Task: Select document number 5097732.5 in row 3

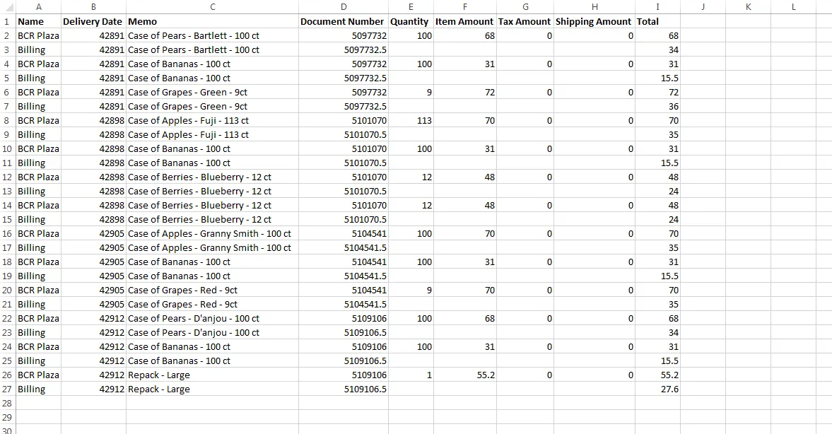Action: pyautogui.click(x=344, y=50)
